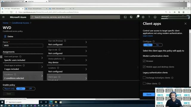Show info for User risk (Preview)
The image size is (191, 107).
tap(65, 41)
